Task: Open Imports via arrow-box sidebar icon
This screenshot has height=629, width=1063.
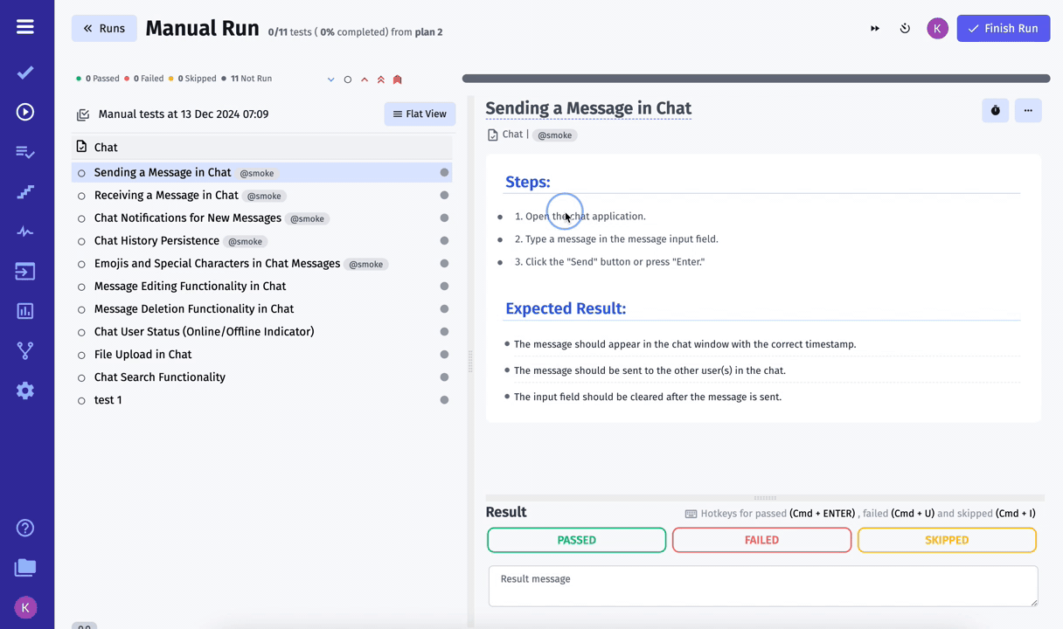Action: [25, 272]
